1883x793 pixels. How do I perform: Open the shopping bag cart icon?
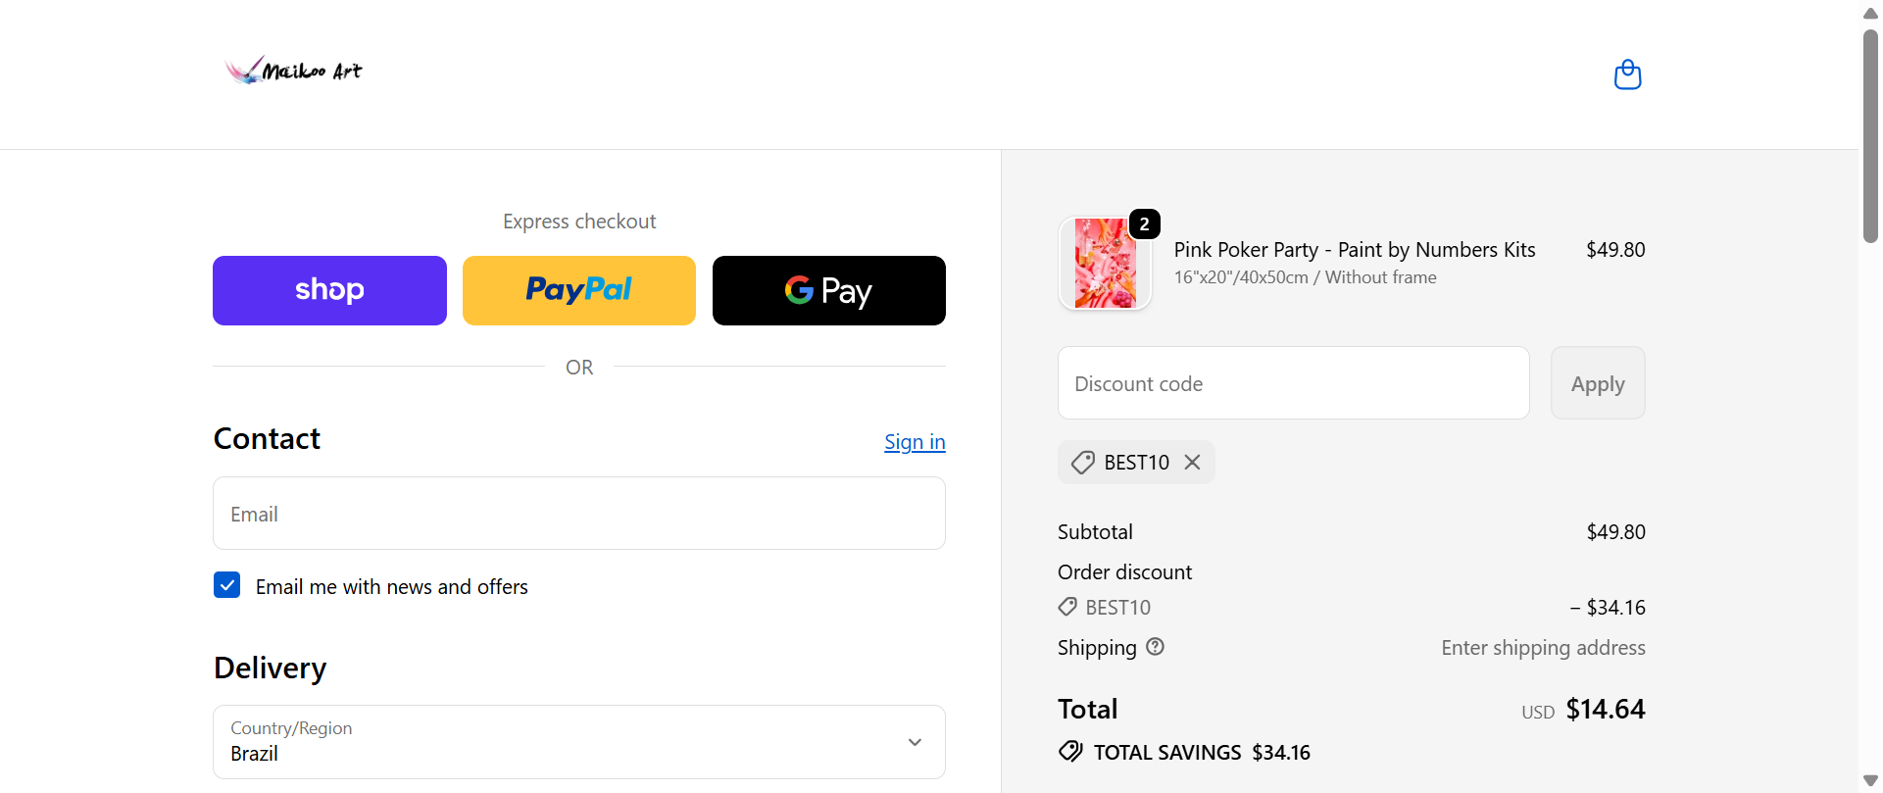click(1627, 74)
